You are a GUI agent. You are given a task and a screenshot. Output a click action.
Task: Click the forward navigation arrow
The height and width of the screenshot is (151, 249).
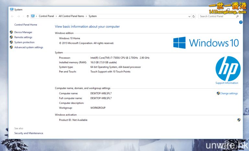(18, 16)
